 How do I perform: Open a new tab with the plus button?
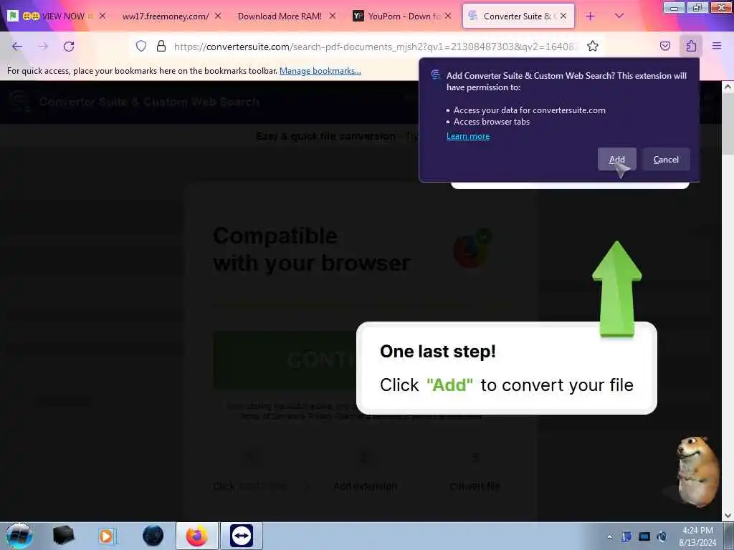point(591,16)
